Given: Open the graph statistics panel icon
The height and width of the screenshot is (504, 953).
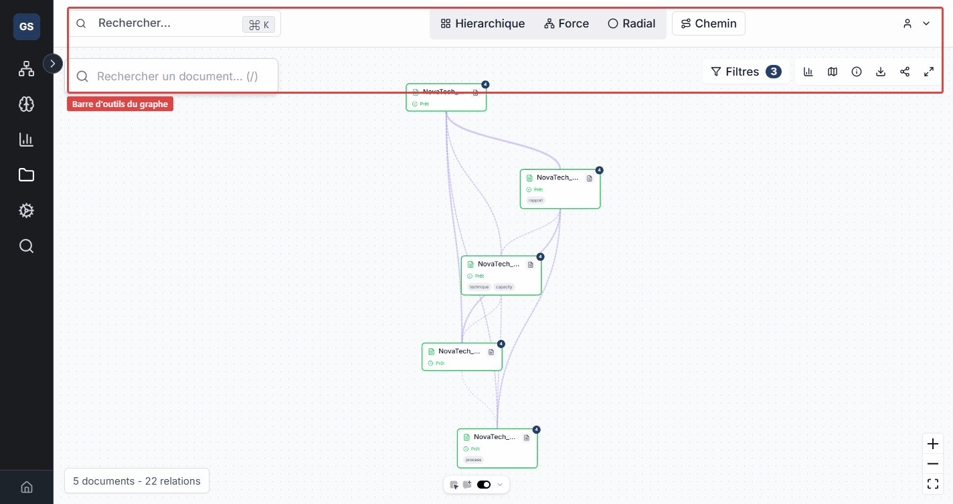Looking at the screenshot, I should [808, 72].
